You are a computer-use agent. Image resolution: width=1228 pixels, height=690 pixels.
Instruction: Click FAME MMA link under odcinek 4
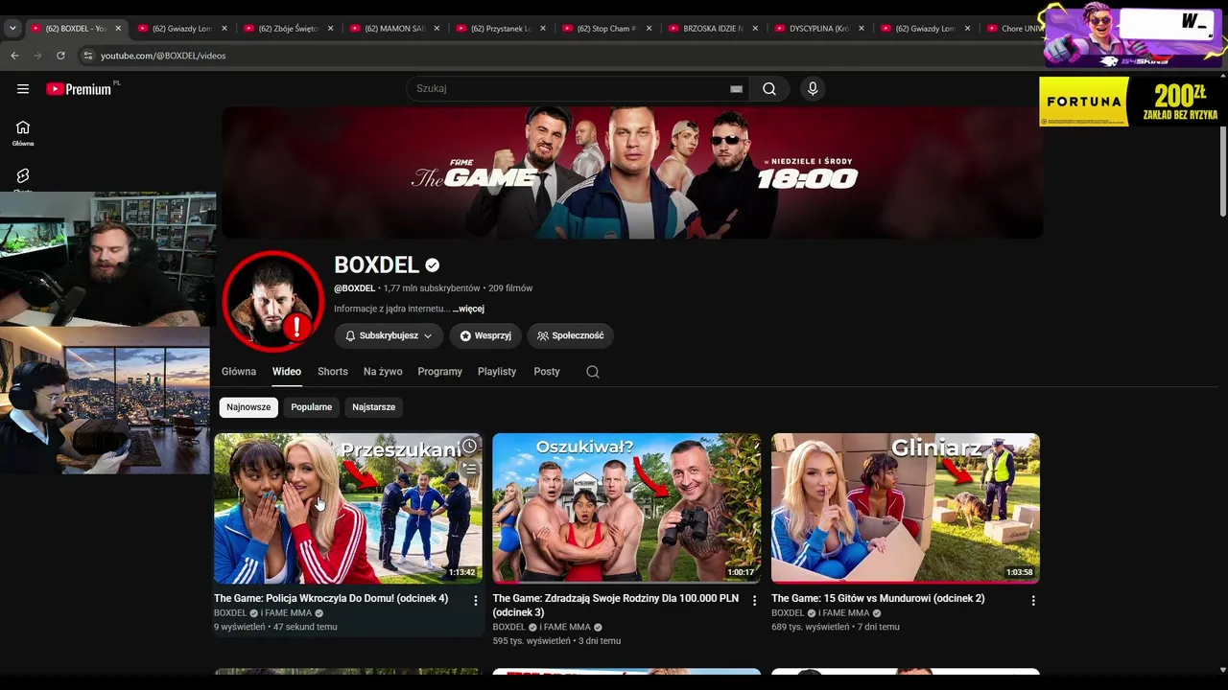coord(290,613)
